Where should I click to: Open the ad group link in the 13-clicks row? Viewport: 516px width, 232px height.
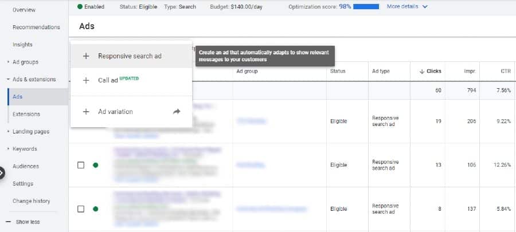(x=251, y=165)
